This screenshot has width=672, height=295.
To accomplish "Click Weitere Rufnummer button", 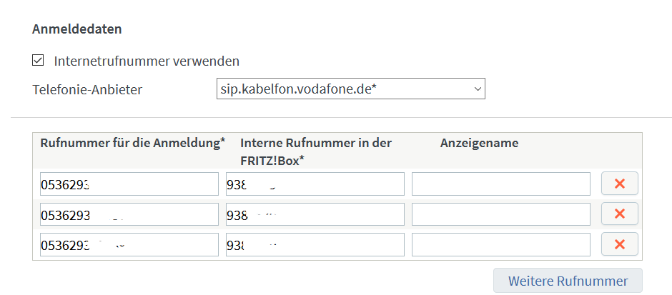I will [x=568, y=281].
